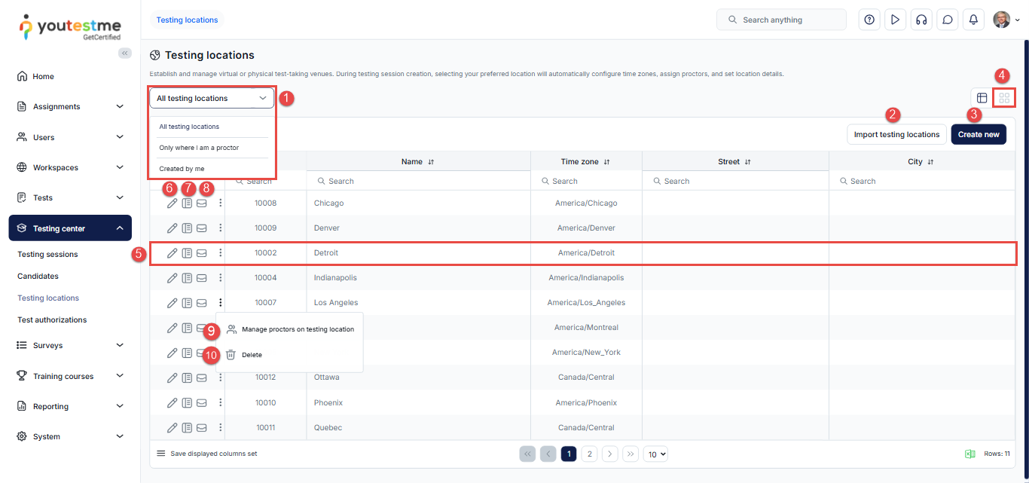Switch to grid card view icon
This screenshot has width=1029, height=483.
pyautogui.click(x=1004, y=98)
